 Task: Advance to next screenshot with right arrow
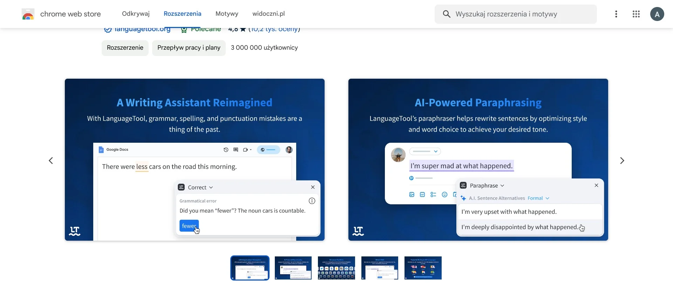pyautogui.click(x=622, y=161)
